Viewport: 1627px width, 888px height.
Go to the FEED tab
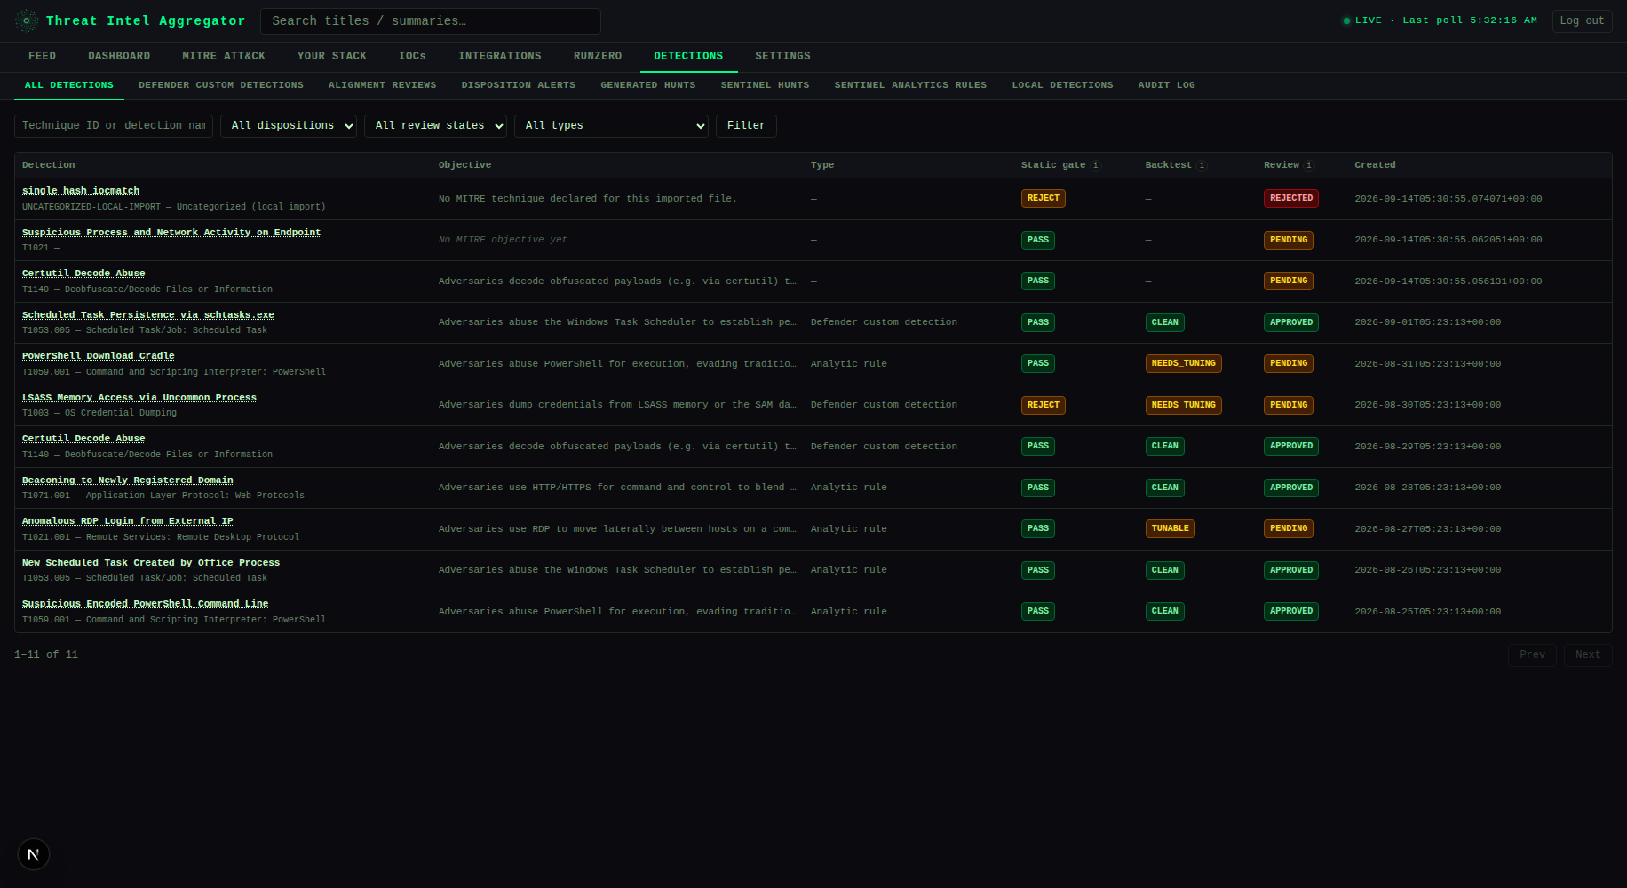42,56
